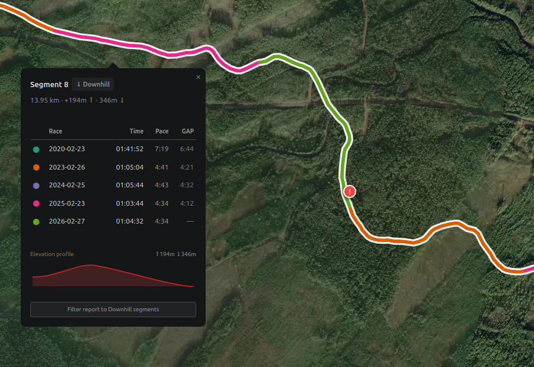
Task: Click the red warning marker on the route
Action: [350, 192]
